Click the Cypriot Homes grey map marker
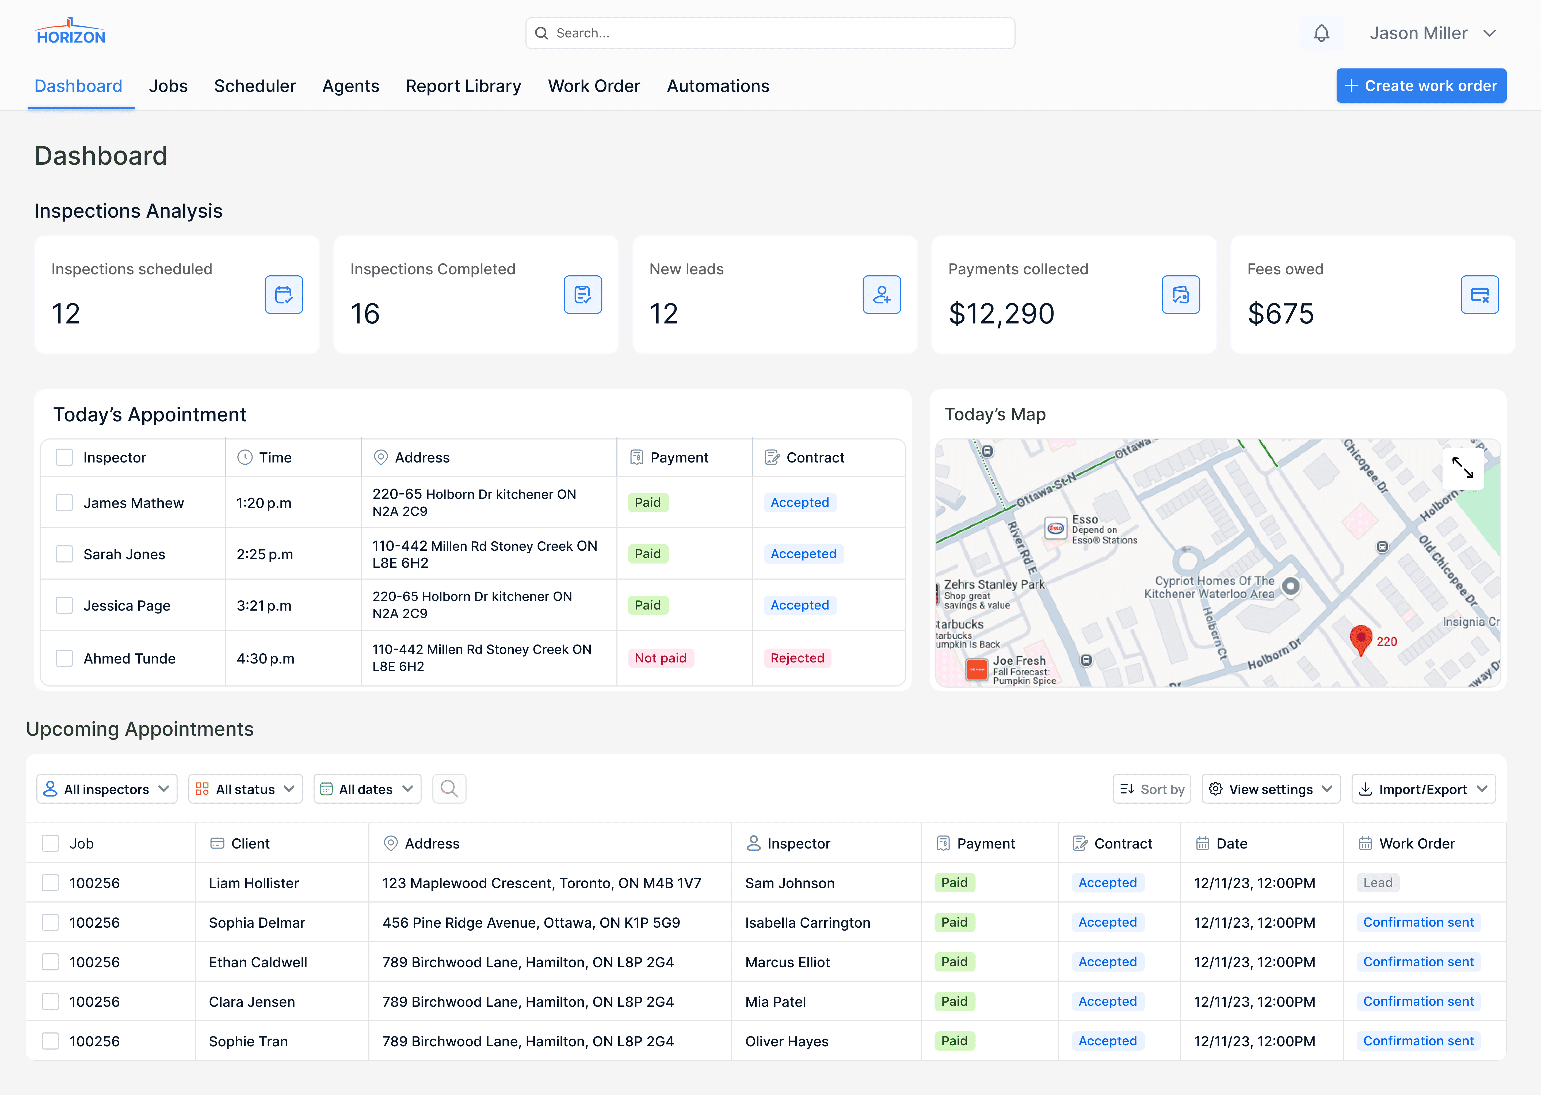The image size is (1541, 1095). click(x=1290, y=586)
